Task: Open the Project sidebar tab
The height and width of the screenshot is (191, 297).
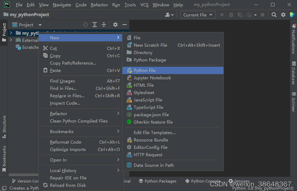Action: pos(4,32)
